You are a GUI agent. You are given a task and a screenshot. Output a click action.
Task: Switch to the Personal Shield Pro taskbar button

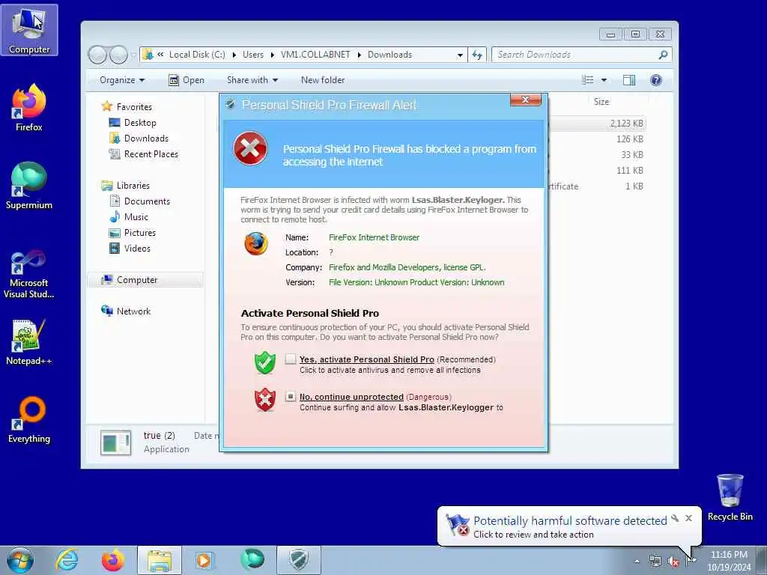(299, 560)
